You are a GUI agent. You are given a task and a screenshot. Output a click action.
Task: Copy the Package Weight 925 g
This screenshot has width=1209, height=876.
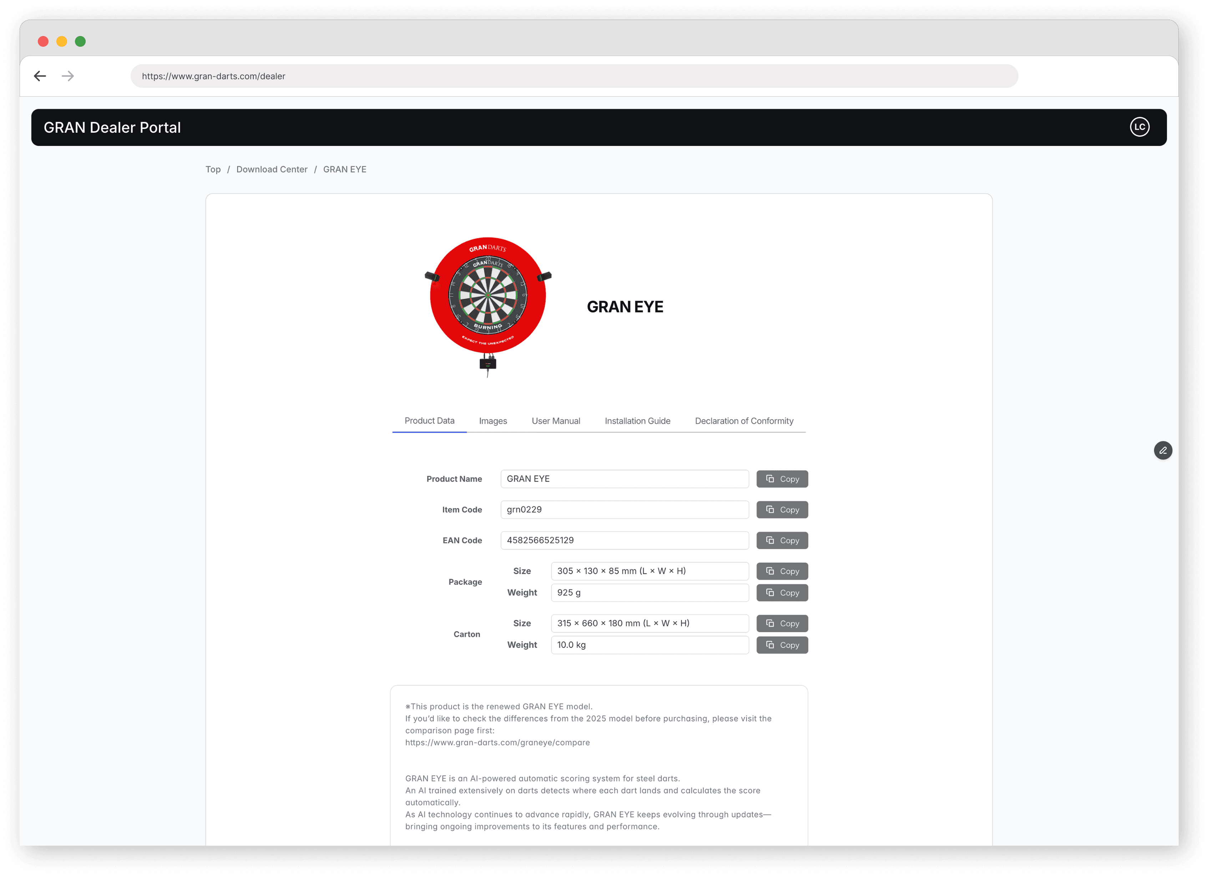point(781,593)
